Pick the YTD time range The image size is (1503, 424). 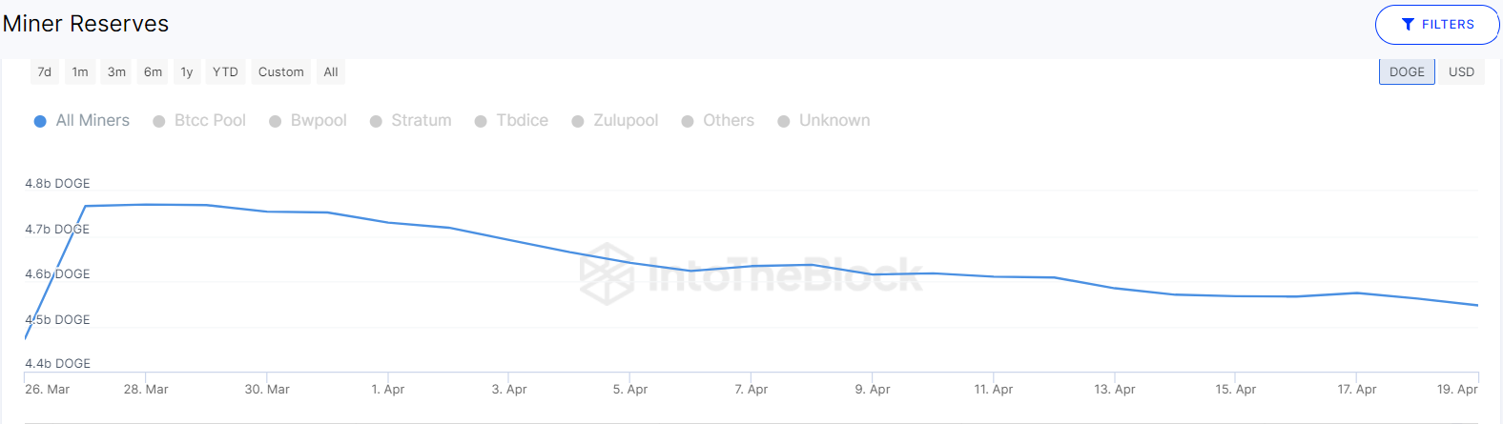tap(225, 72)
